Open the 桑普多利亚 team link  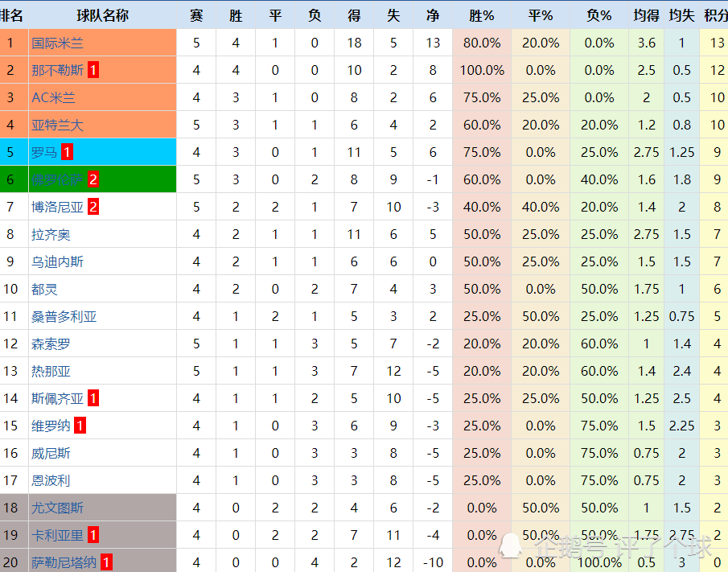(64, 317)
